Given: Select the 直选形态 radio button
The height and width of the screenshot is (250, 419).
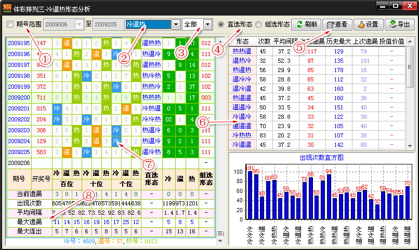Looking at the screenshot, I should point(221,24).
